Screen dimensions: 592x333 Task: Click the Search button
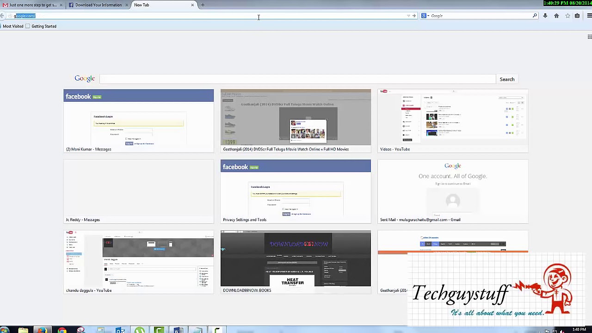tap(507, 79)
